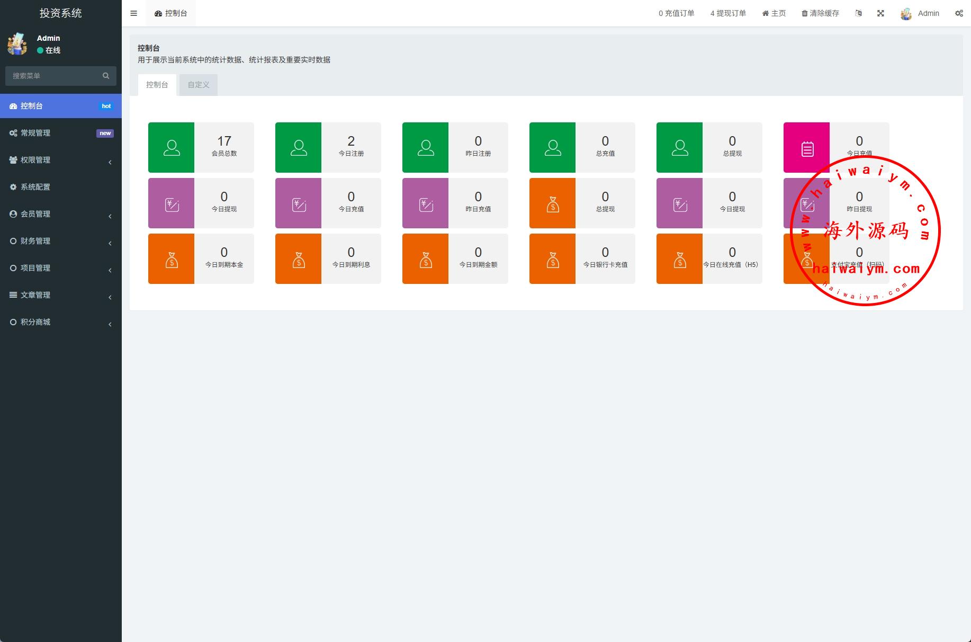Viewport: 971px width, 642px height.
Task: Click the fullscreen expand icon in the top bar
Action: pyautogui.click(x=880, y=13)
